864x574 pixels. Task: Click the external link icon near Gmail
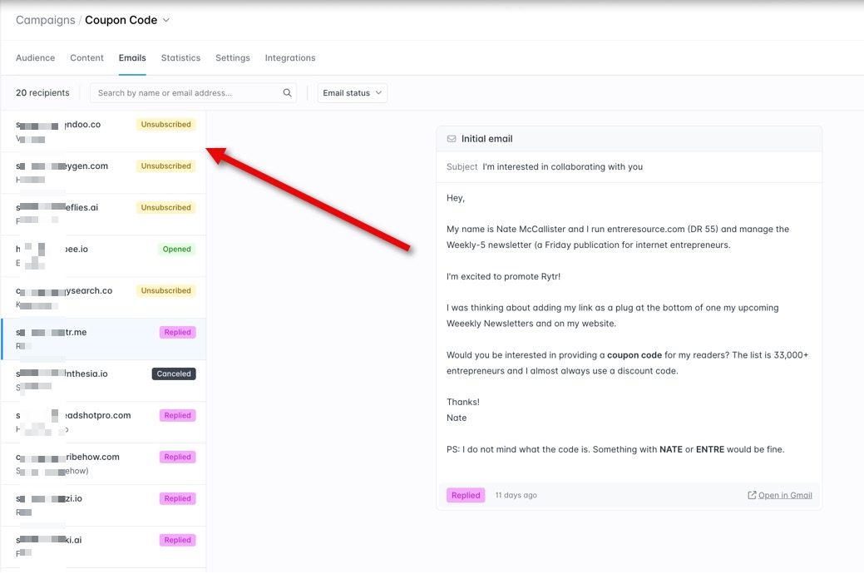coord(752,495)
